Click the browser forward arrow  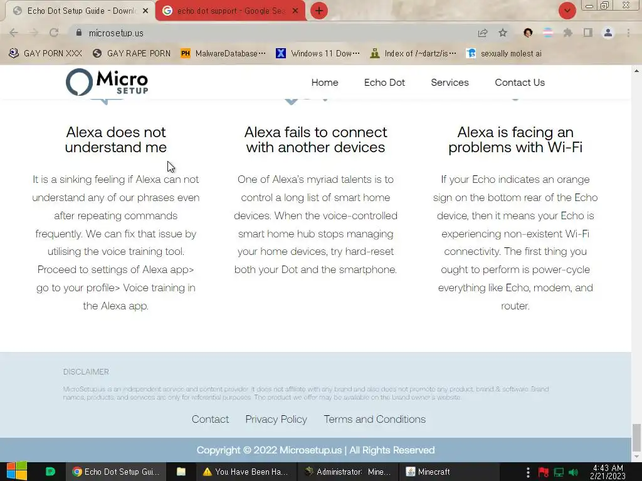coord(34,33)
